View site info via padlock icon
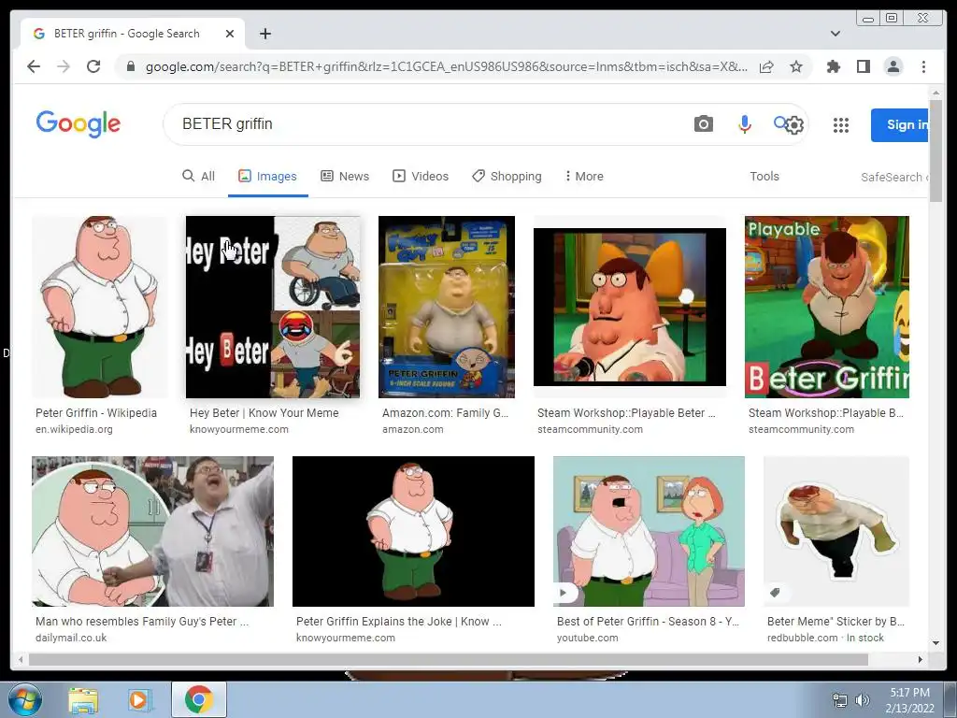Viewport: 957px width, 718px height. pos(131,66)
